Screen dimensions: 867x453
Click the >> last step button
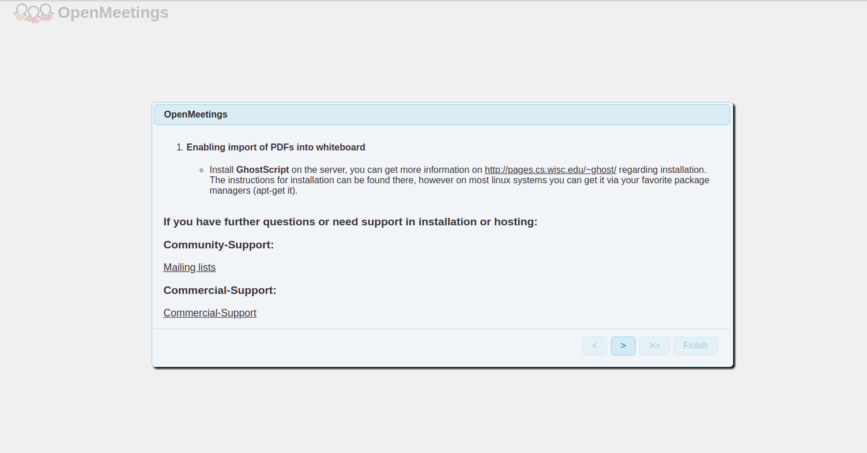pos(654,346)
